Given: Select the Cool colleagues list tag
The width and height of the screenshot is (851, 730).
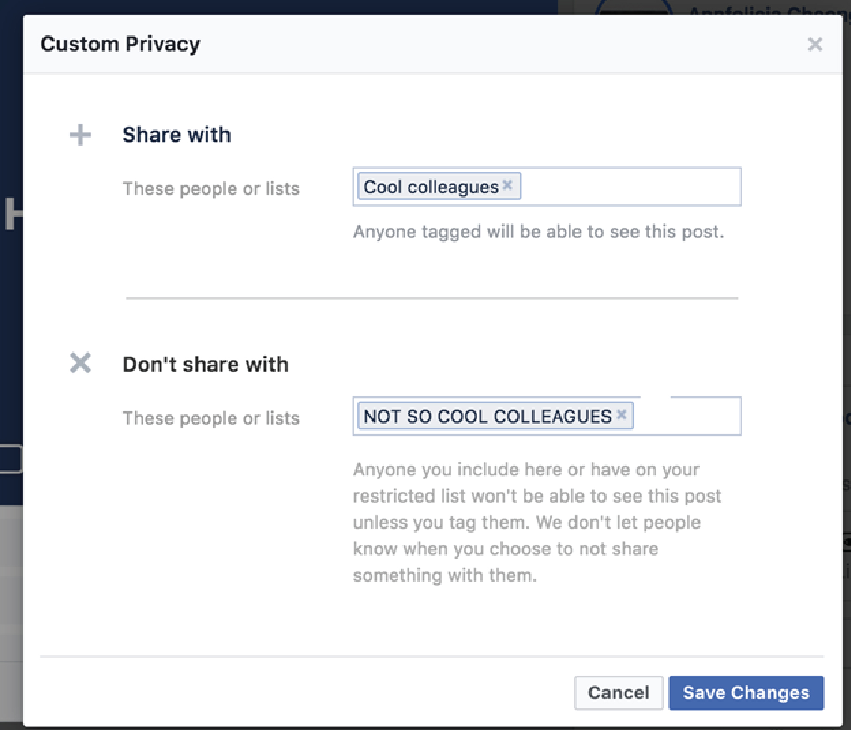Looking at the screenshot, I should [x=431, y=187].
